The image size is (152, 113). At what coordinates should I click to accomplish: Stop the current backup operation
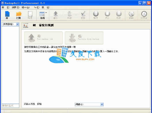pos(107,15)
